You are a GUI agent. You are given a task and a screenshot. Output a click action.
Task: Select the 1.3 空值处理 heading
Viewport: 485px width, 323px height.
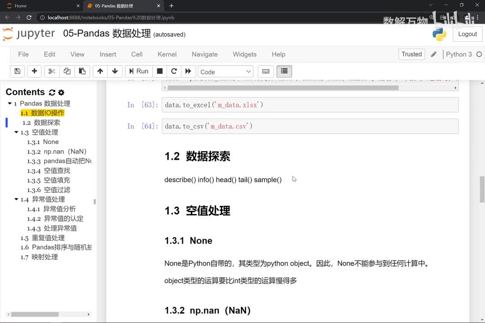coord(197,211)
